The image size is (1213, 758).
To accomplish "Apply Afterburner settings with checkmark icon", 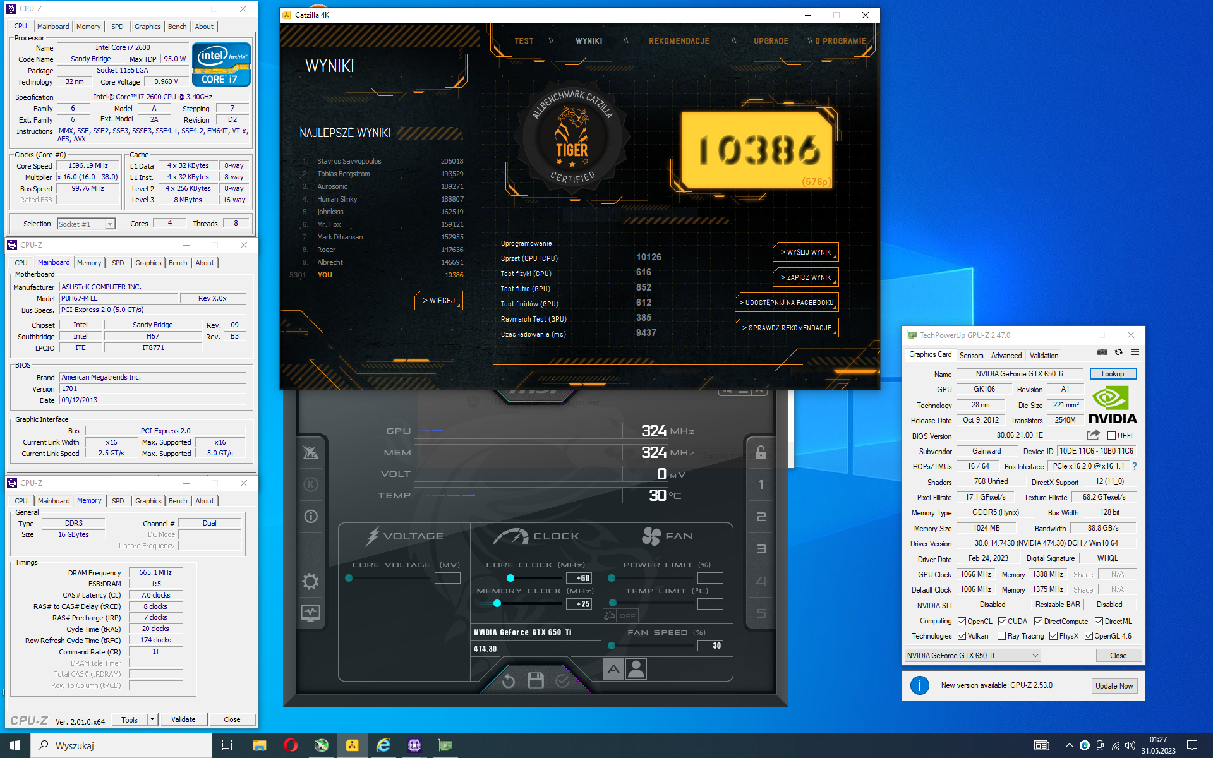I will point(562,680).
